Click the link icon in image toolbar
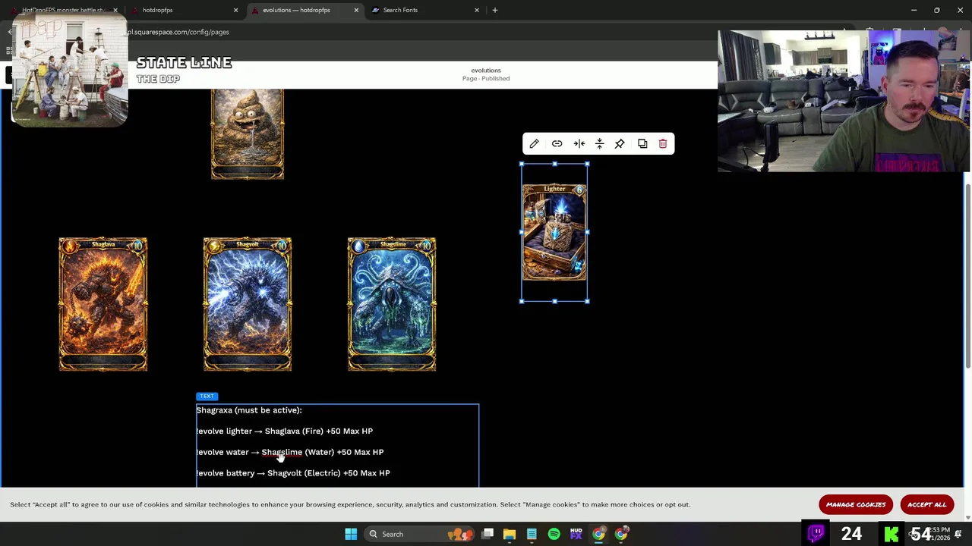This screenshot has width=972, height=546. click(557, 144)
